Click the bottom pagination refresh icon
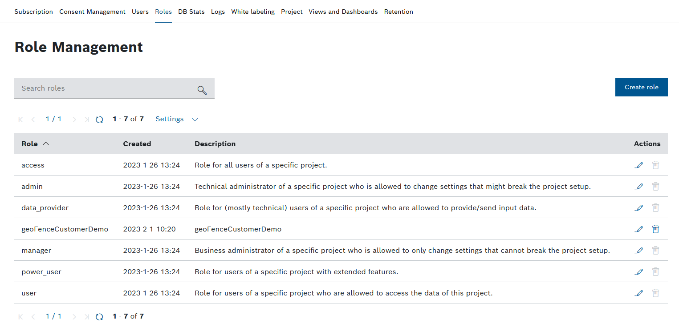679x331 pixels. (x=99, y=317)
